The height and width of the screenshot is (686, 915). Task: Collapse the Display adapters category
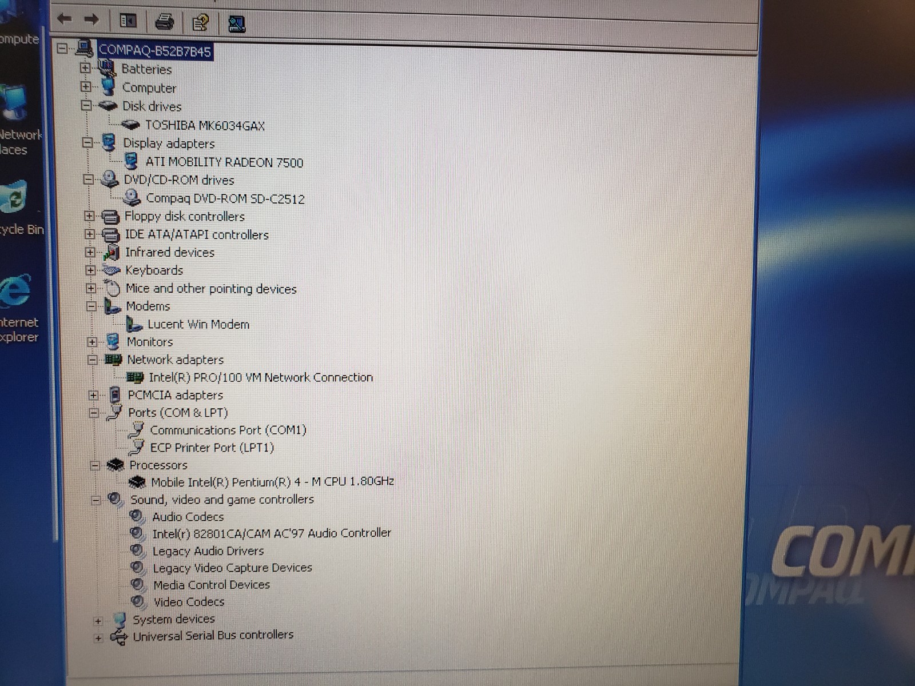[x=87, y=142]
